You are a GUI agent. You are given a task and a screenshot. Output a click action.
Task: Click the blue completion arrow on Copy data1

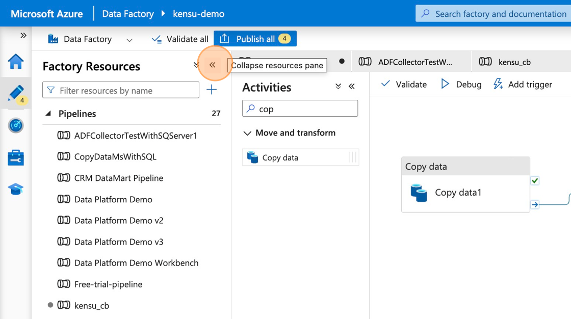(x=535, y=204)
